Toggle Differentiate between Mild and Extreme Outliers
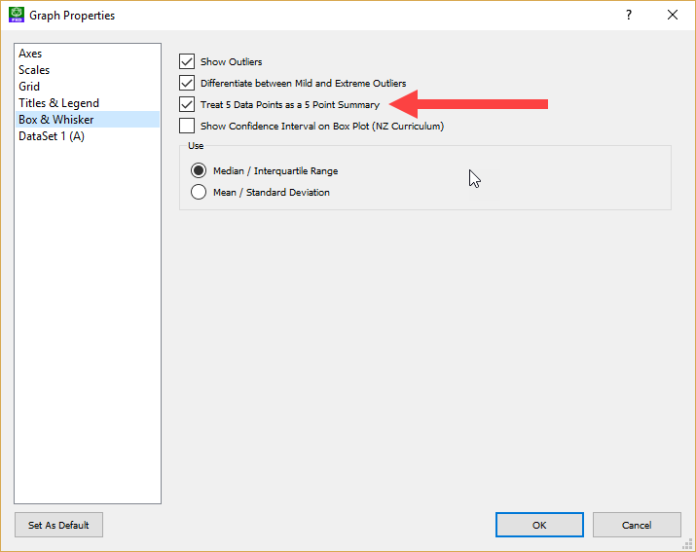This screenshot has height=552, width=696. tap(187, 84)
